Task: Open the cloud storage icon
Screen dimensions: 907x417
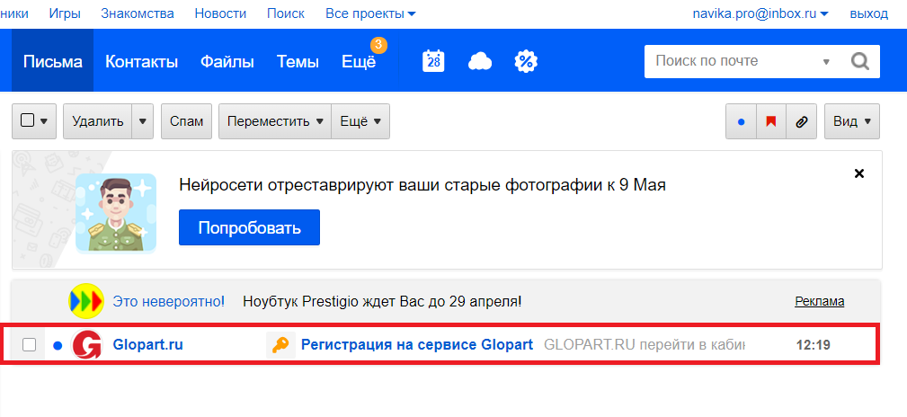Action: pyautogui.click(x=480, y=61)
